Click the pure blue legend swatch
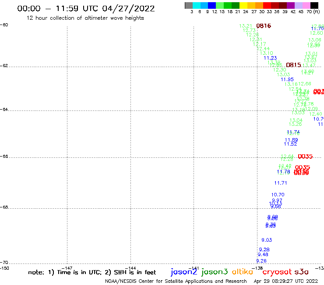 coord(212,5)
